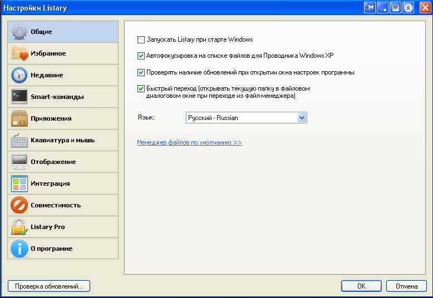Click the Язык: label
The image size is (433, 298).
pyautogui.click(x=146, y=117)
